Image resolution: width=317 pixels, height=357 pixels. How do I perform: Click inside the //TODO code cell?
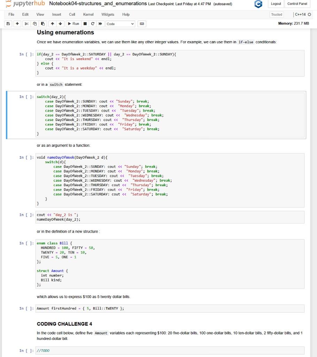(105, 351)
